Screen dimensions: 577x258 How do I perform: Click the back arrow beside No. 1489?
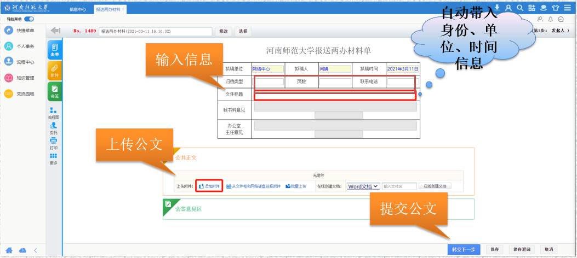click(x=55, y=31)
